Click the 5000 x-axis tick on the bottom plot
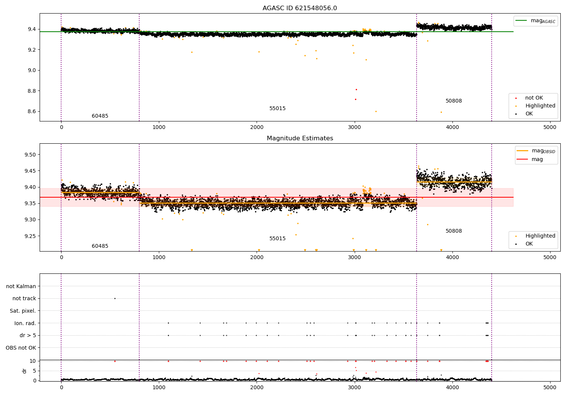566x396 pixels. [550, 388]
